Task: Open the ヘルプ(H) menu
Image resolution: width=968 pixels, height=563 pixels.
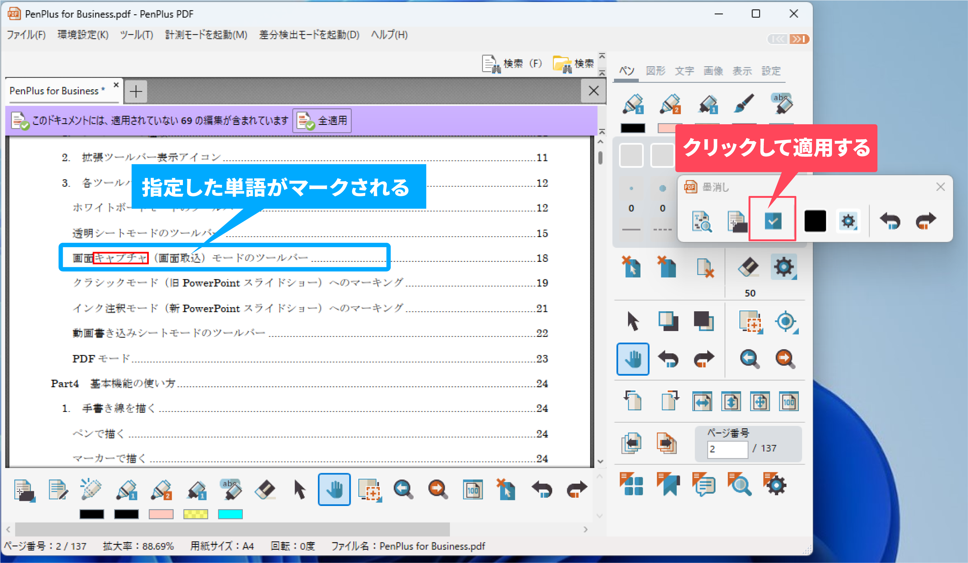Action: coord(389,35)
